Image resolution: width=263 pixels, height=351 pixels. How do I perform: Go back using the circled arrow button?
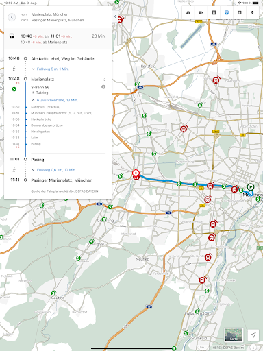click(12, 17)
